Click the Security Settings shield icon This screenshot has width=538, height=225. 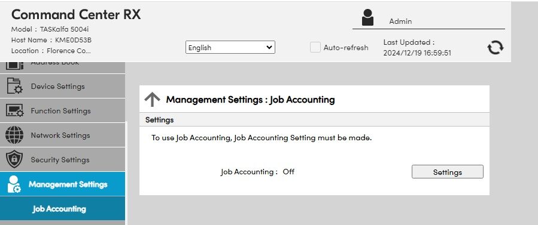click(x=14, y=159)
